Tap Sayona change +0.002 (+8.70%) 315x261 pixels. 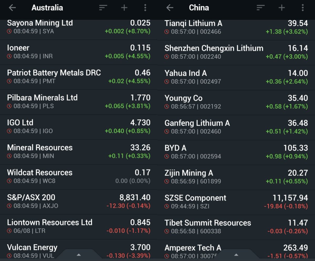(128, 31)
